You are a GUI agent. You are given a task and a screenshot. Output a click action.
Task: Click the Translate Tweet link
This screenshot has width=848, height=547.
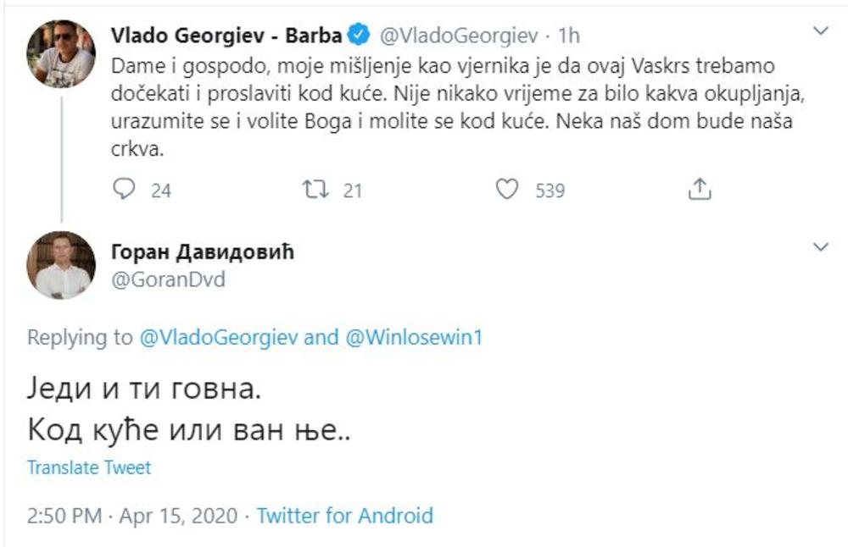pos(89,467)
